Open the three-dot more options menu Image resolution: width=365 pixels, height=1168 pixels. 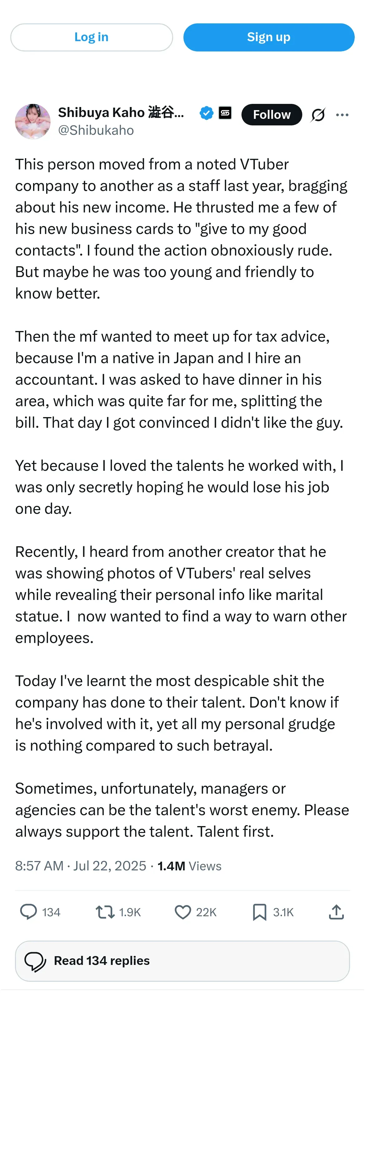tap(342, 115)
